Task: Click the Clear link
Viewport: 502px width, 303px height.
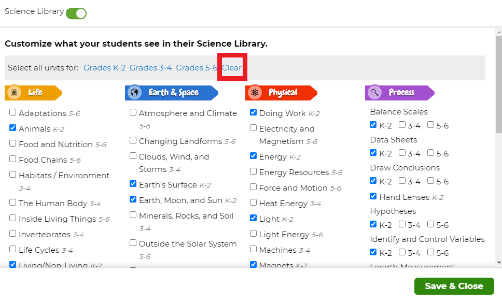Action: tap(232, 68)
